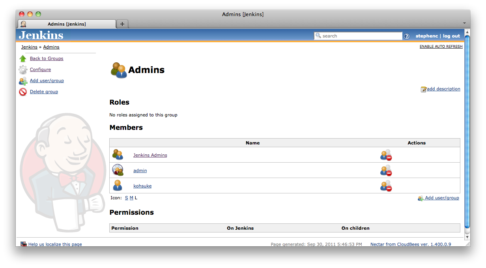The image size is (486, 268).
Task: Click the add description link
Action: tap(443, 89)
